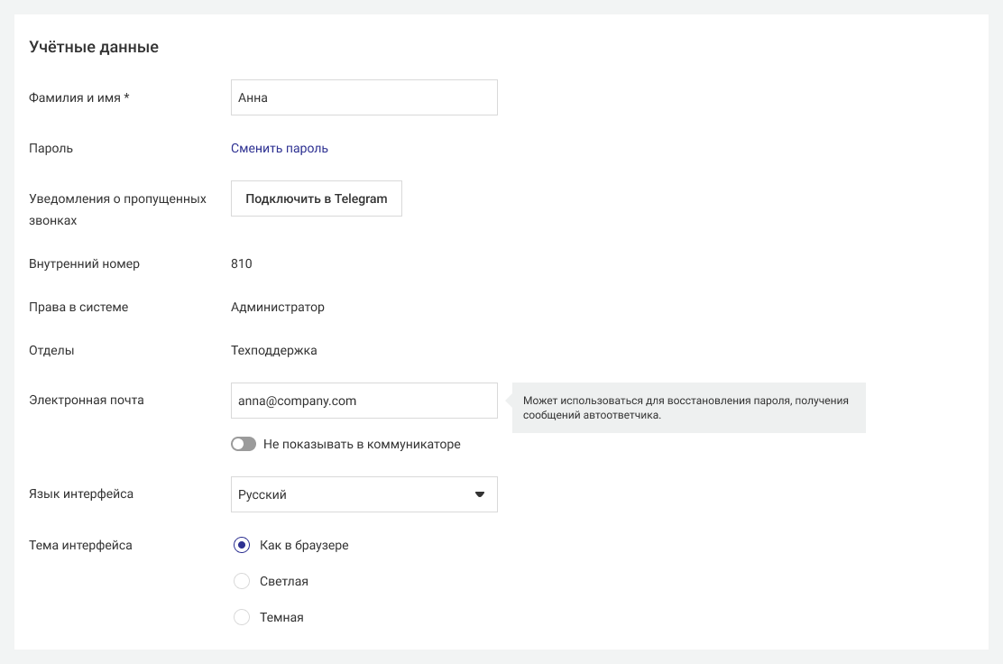Enable the "Темная" theme radio button

click(x=242, y=617)
